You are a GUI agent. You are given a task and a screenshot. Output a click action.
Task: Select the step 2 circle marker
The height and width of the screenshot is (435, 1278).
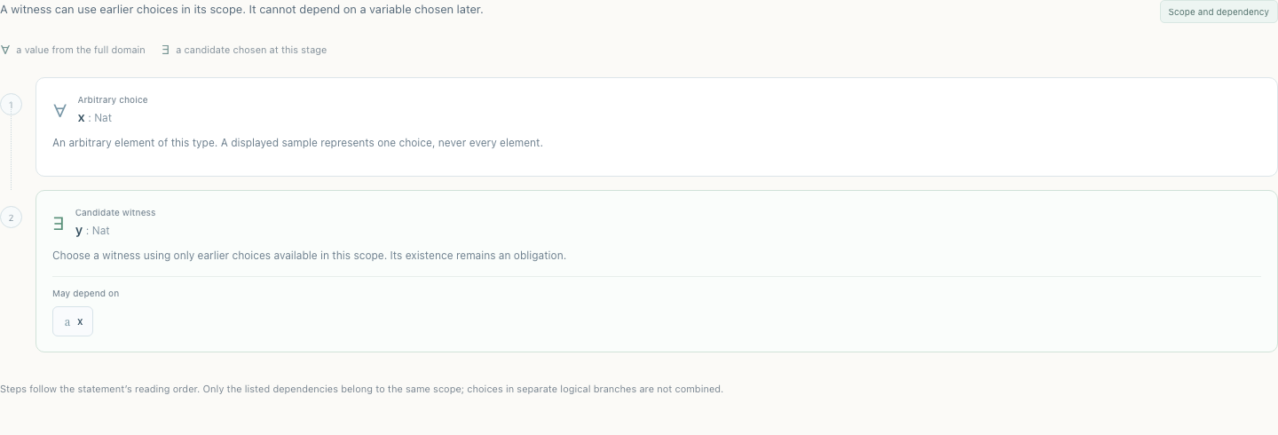[x=11, y=217]
